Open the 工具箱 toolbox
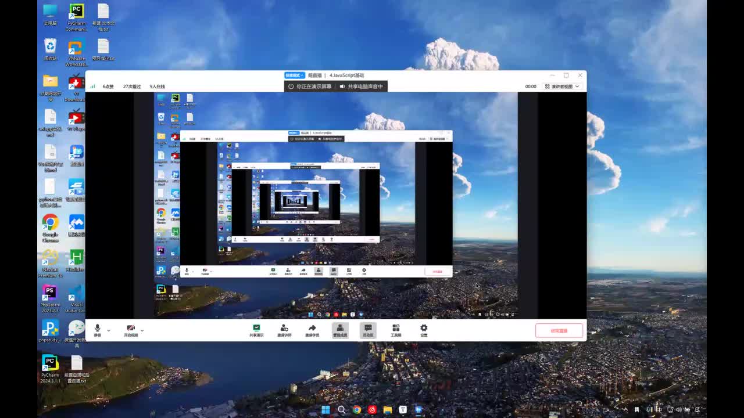Image resolution: width=744 pixels, height=418 pixels. pyautogui.click(x=396, y=330)
